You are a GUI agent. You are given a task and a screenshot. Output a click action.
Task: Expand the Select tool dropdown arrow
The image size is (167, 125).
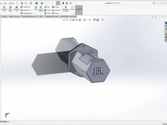pyautogui.click(x=61, y=3)
